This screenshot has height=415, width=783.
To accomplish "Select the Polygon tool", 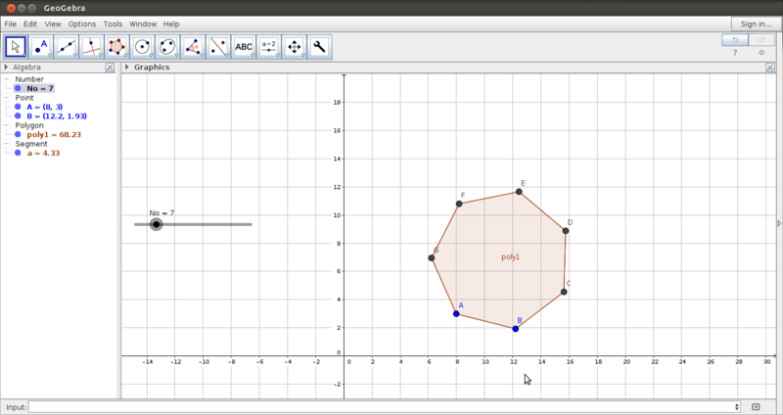I will [x=116, y=47].
